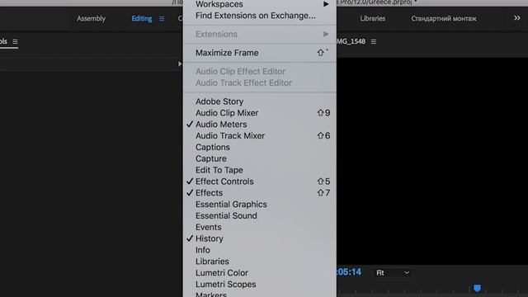
Task: Switch to the Editing workspace
Action: 141,18
